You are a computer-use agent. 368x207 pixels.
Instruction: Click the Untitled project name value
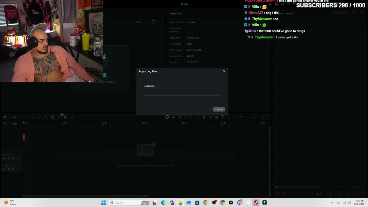[x=191, y=22]
